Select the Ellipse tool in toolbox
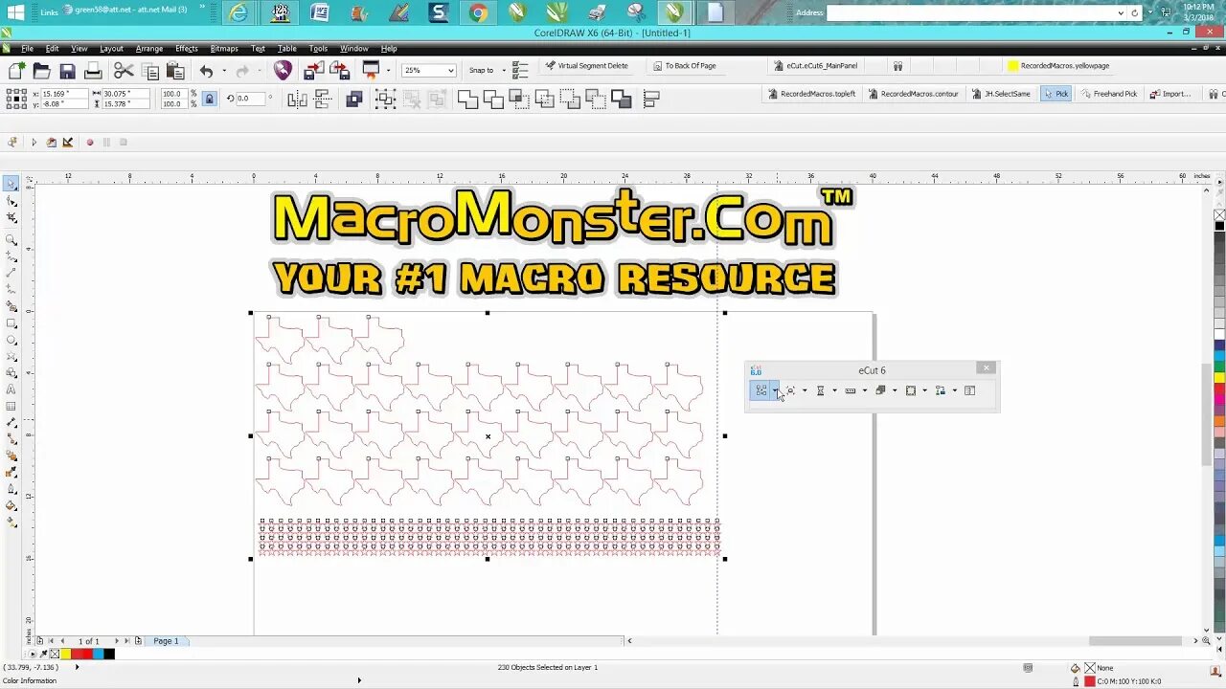The height and width of the screenshot is (689, 1226). [11, 340]
